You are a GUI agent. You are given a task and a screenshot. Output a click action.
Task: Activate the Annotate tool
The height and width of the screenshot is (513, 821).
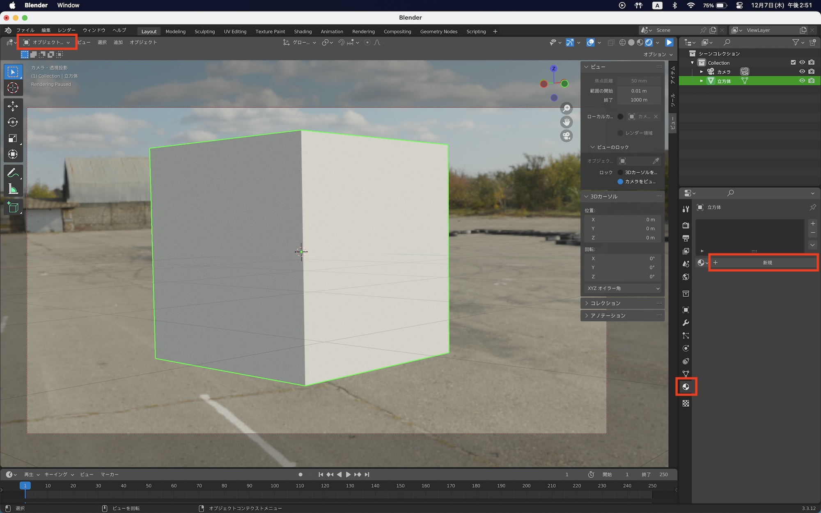13,172
